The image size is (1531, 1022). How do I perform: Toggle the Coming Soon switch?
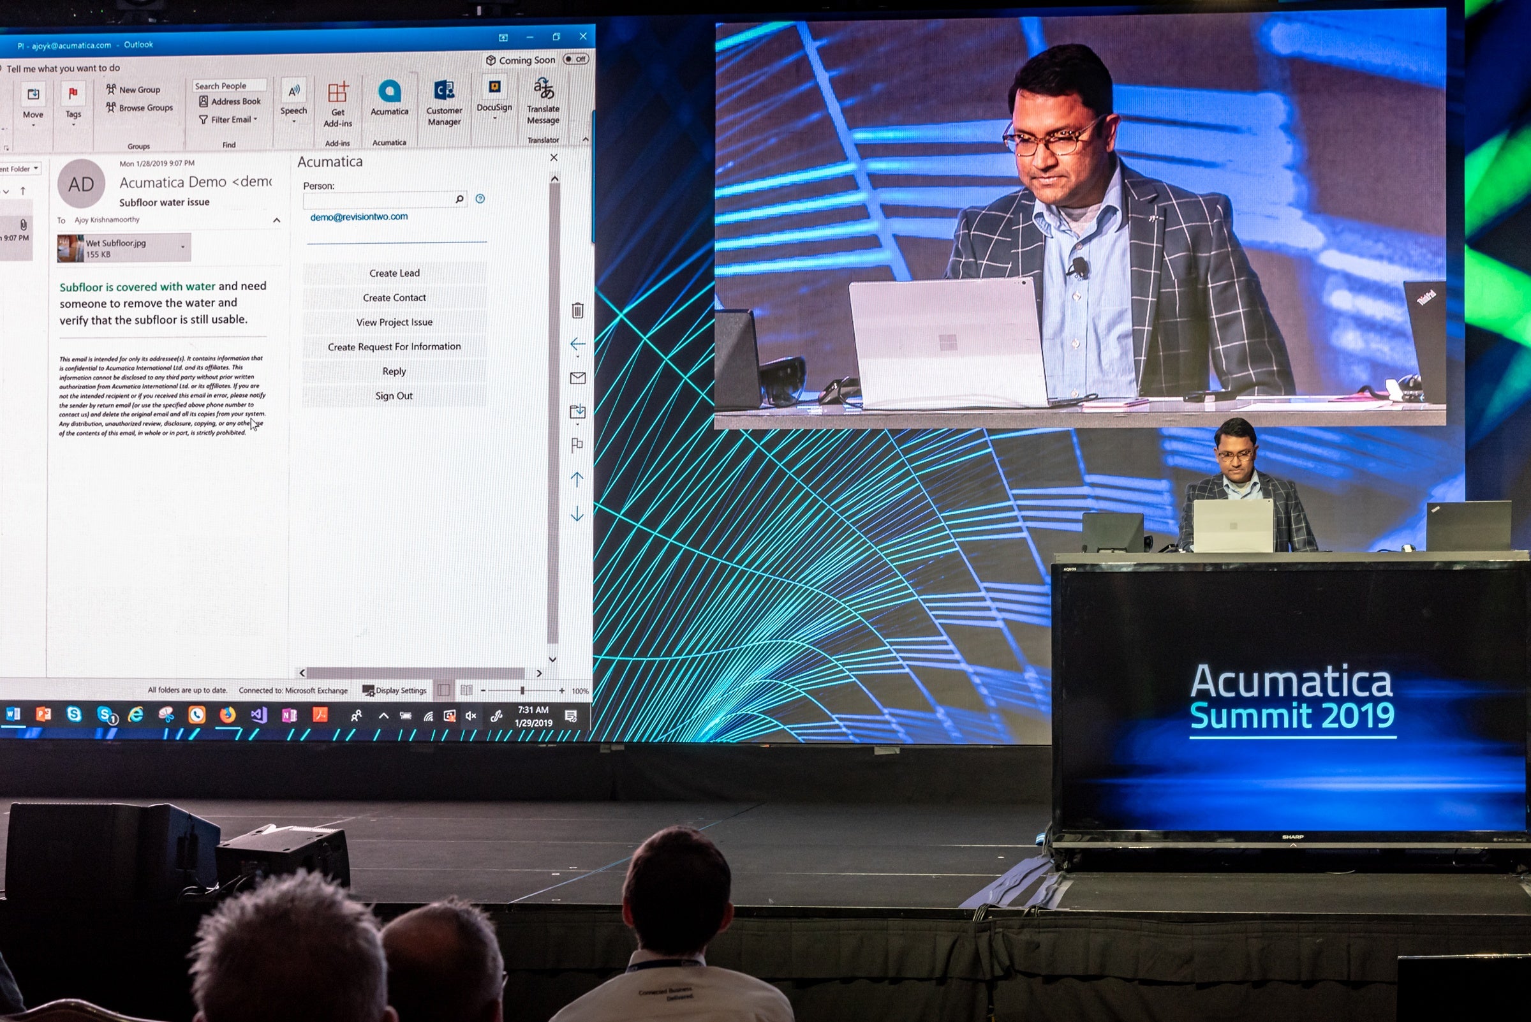[576, 59]
